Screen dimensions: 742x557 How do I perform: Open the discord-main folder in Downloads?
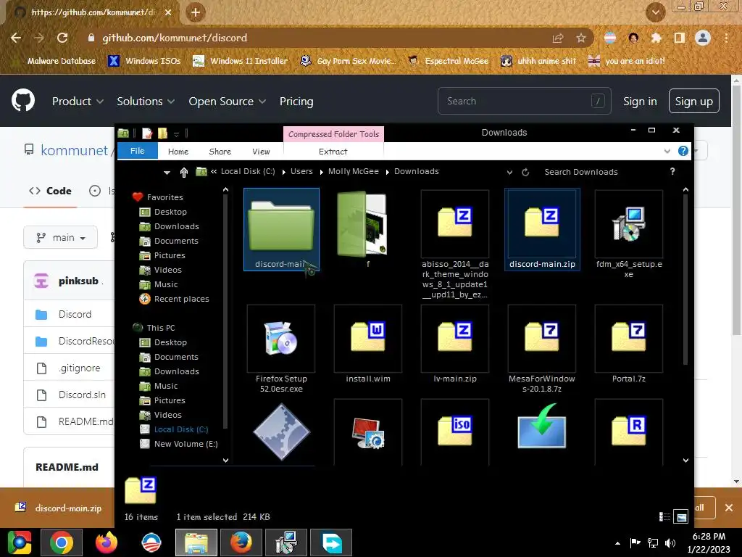tap(281, 229)
